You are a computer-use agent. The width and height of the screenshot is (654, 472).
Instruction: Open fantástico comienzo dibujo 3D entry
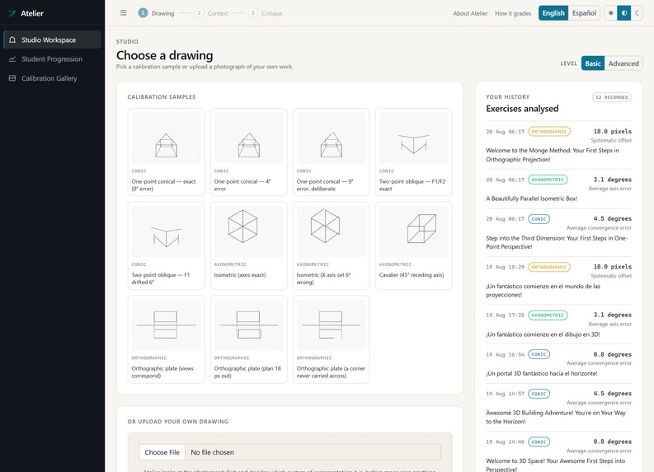[558, 324]
